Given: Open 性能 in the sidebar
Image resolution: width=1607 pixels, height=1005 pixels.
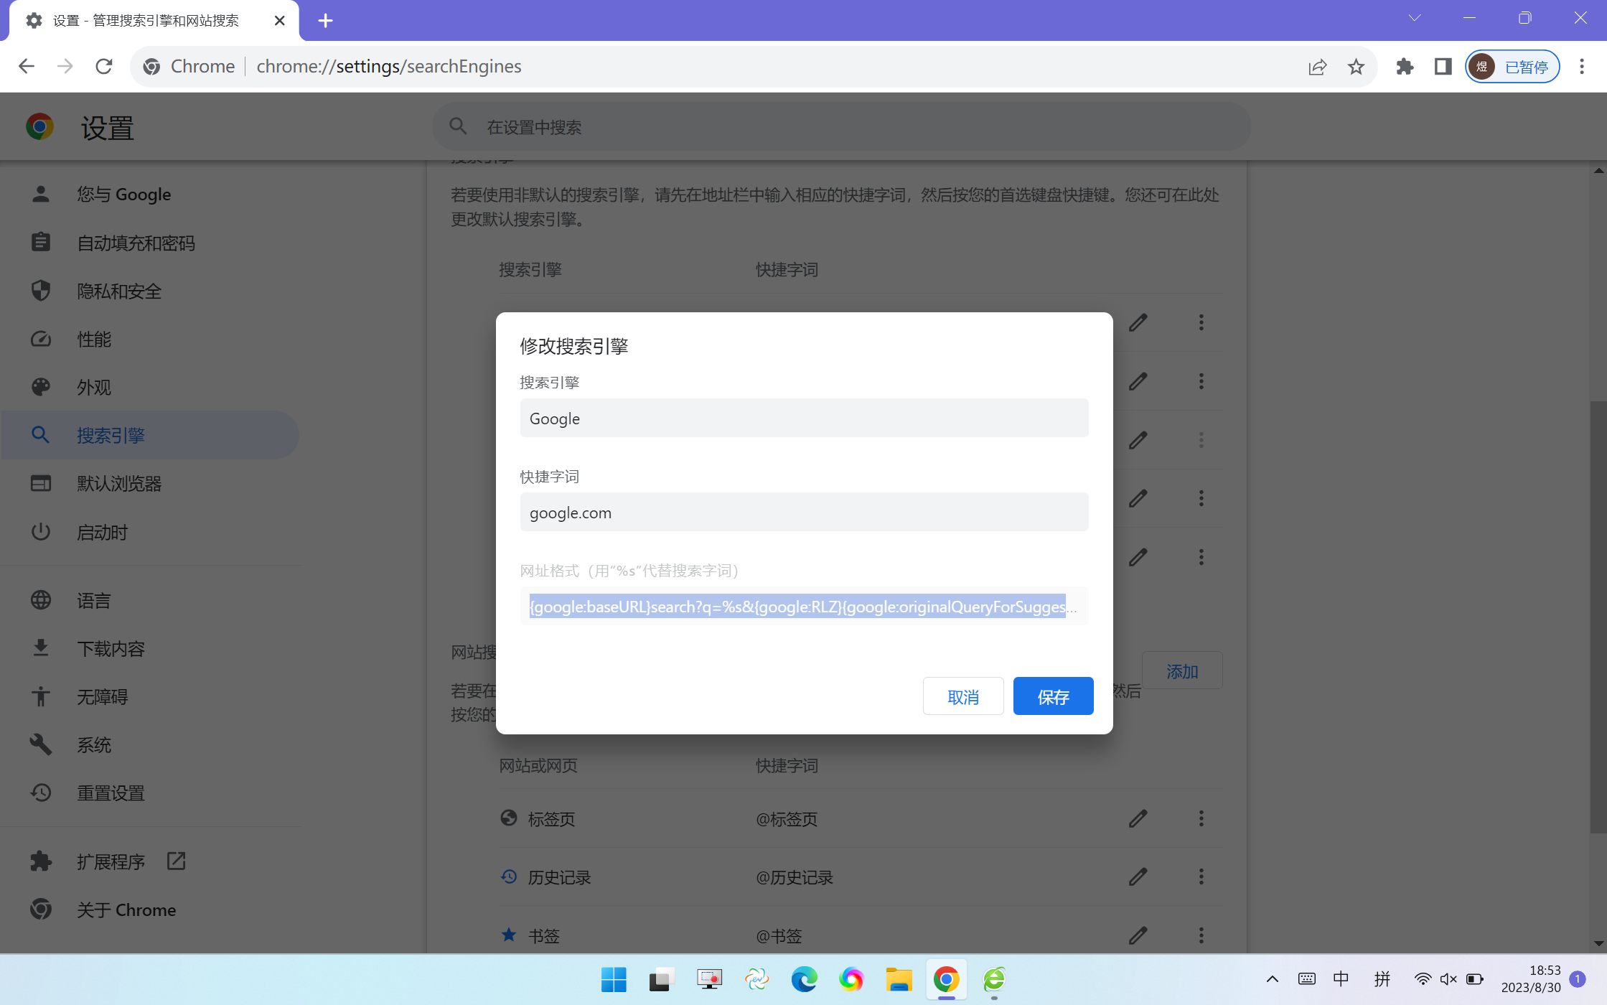Looking at the screenshot, I should click(x=150, y=339).
